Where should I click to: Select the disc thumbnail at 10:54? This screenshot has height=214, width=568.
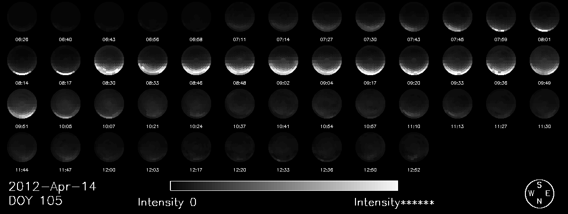point(327,104)
